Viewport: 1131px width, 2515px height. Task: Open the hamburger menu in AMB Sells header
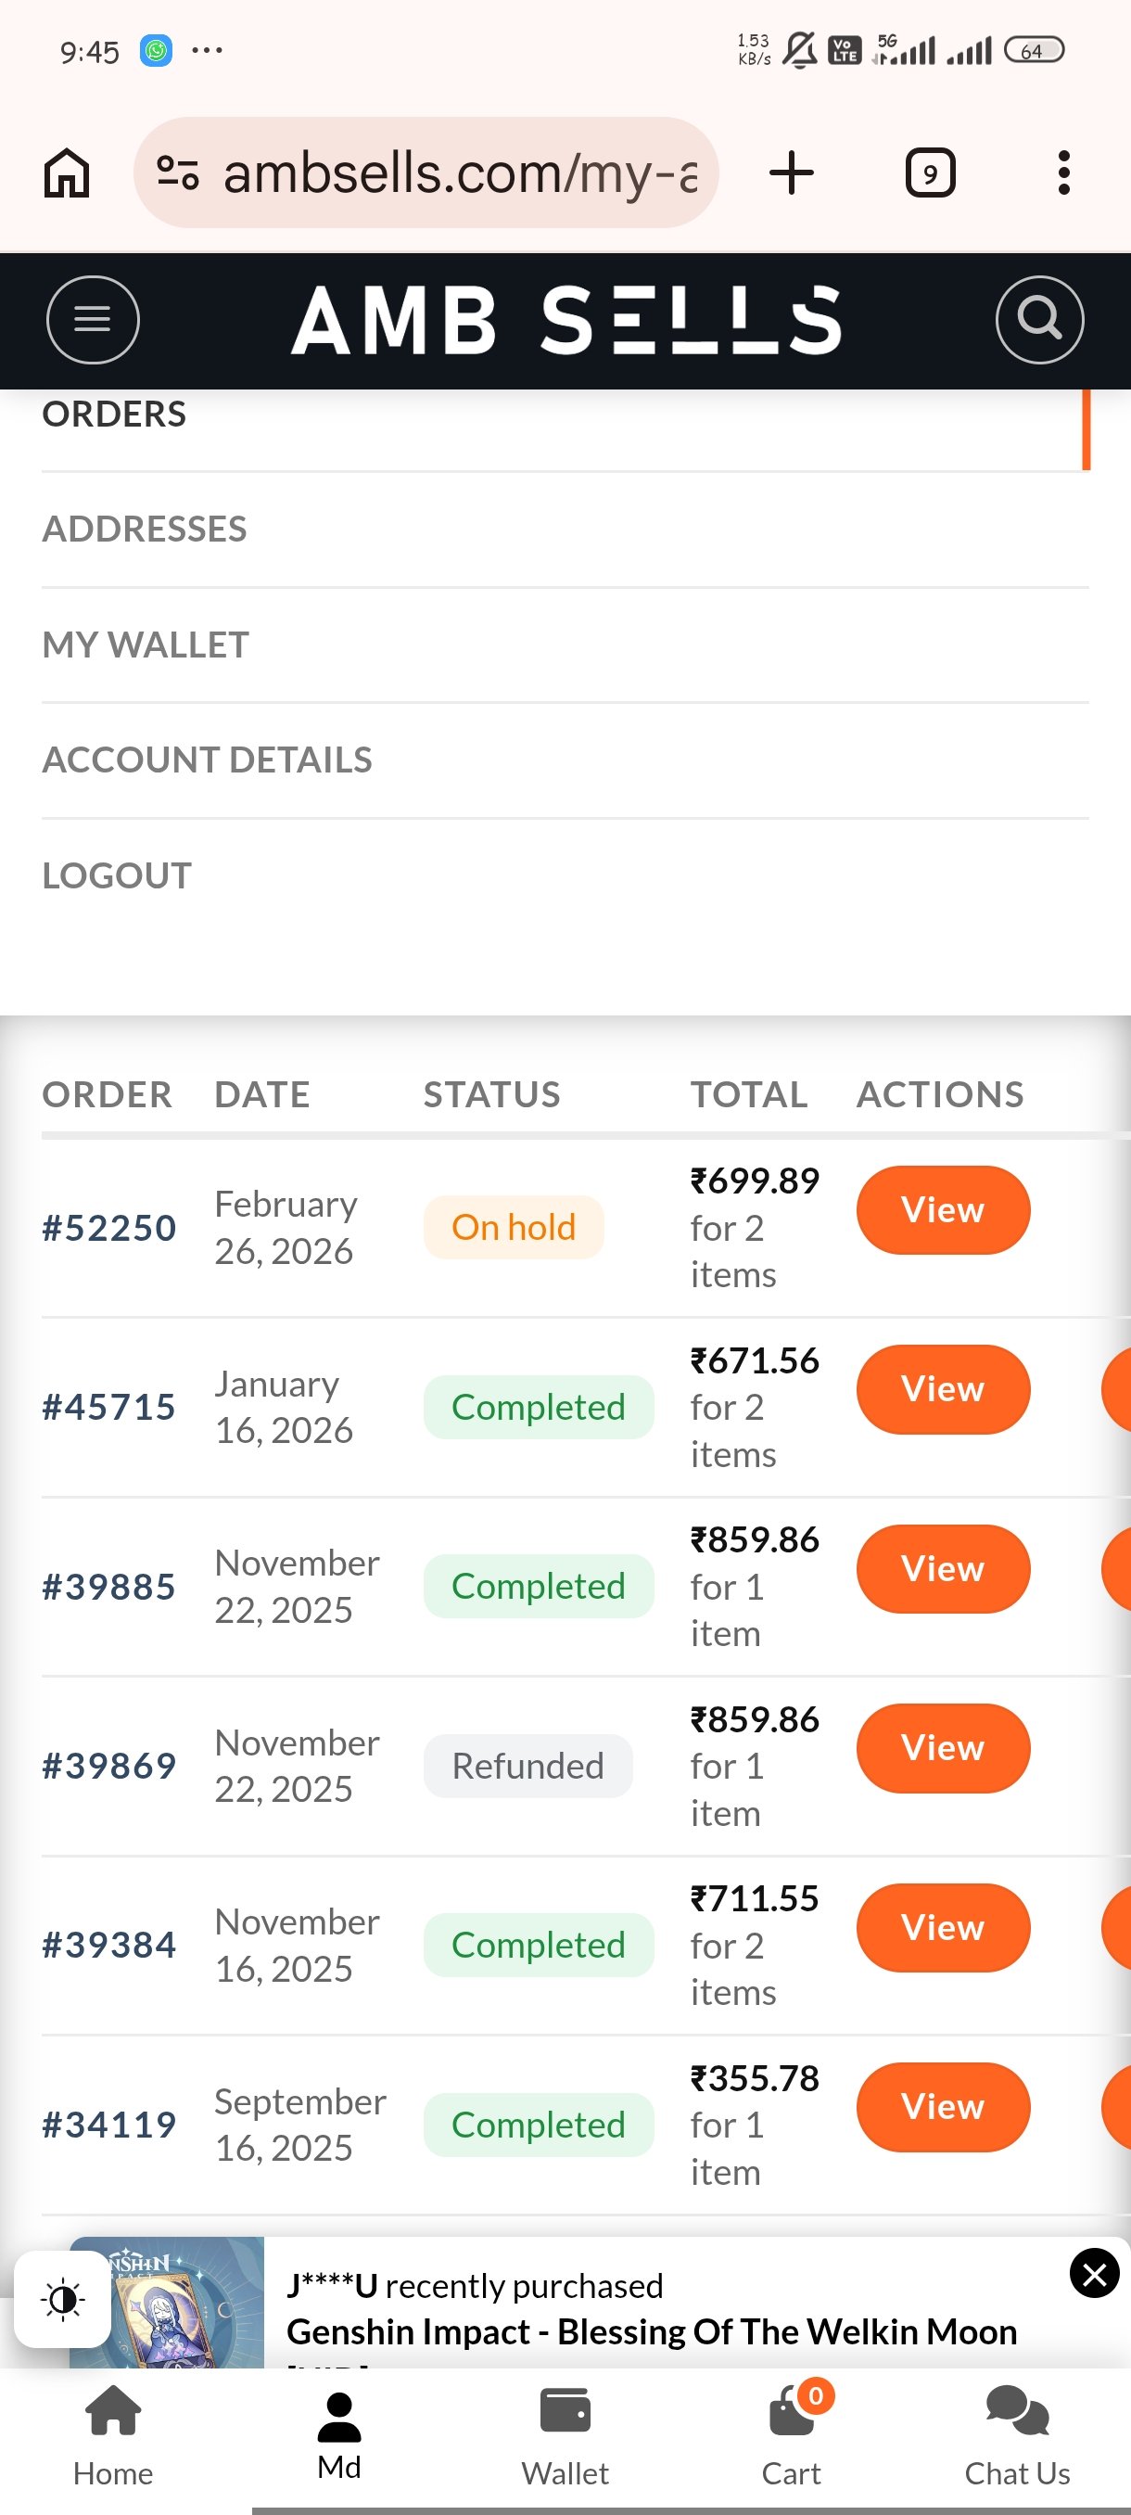coord(93,319)
